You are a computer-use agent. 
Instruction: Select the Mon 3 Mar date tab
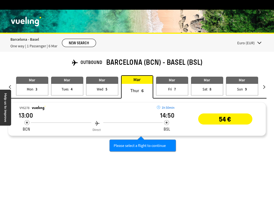[x=32, y=86]
